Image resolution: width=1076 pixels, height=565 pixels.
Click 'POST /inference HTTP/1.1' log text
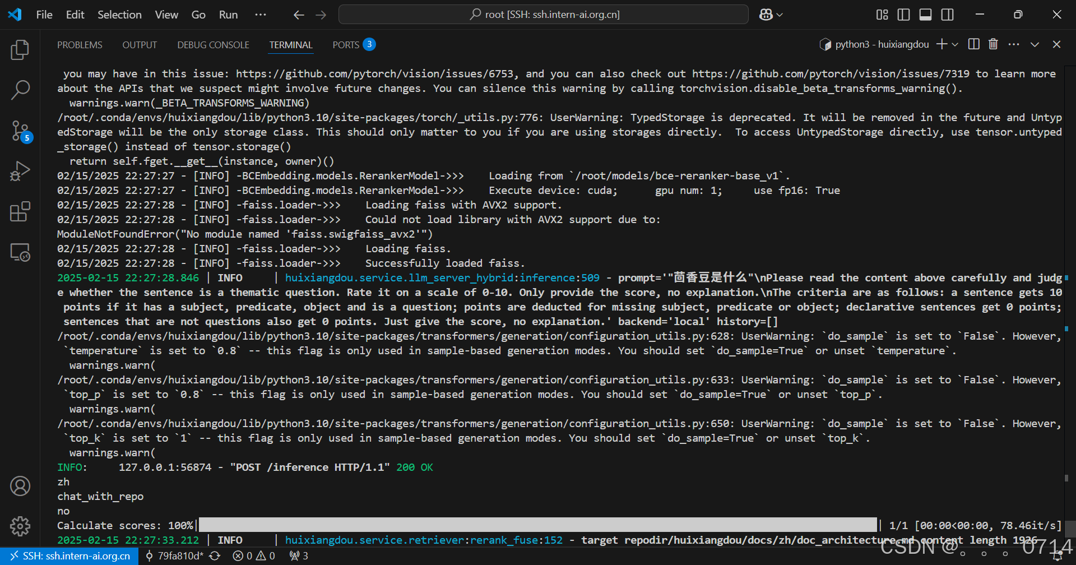point(310,467)
